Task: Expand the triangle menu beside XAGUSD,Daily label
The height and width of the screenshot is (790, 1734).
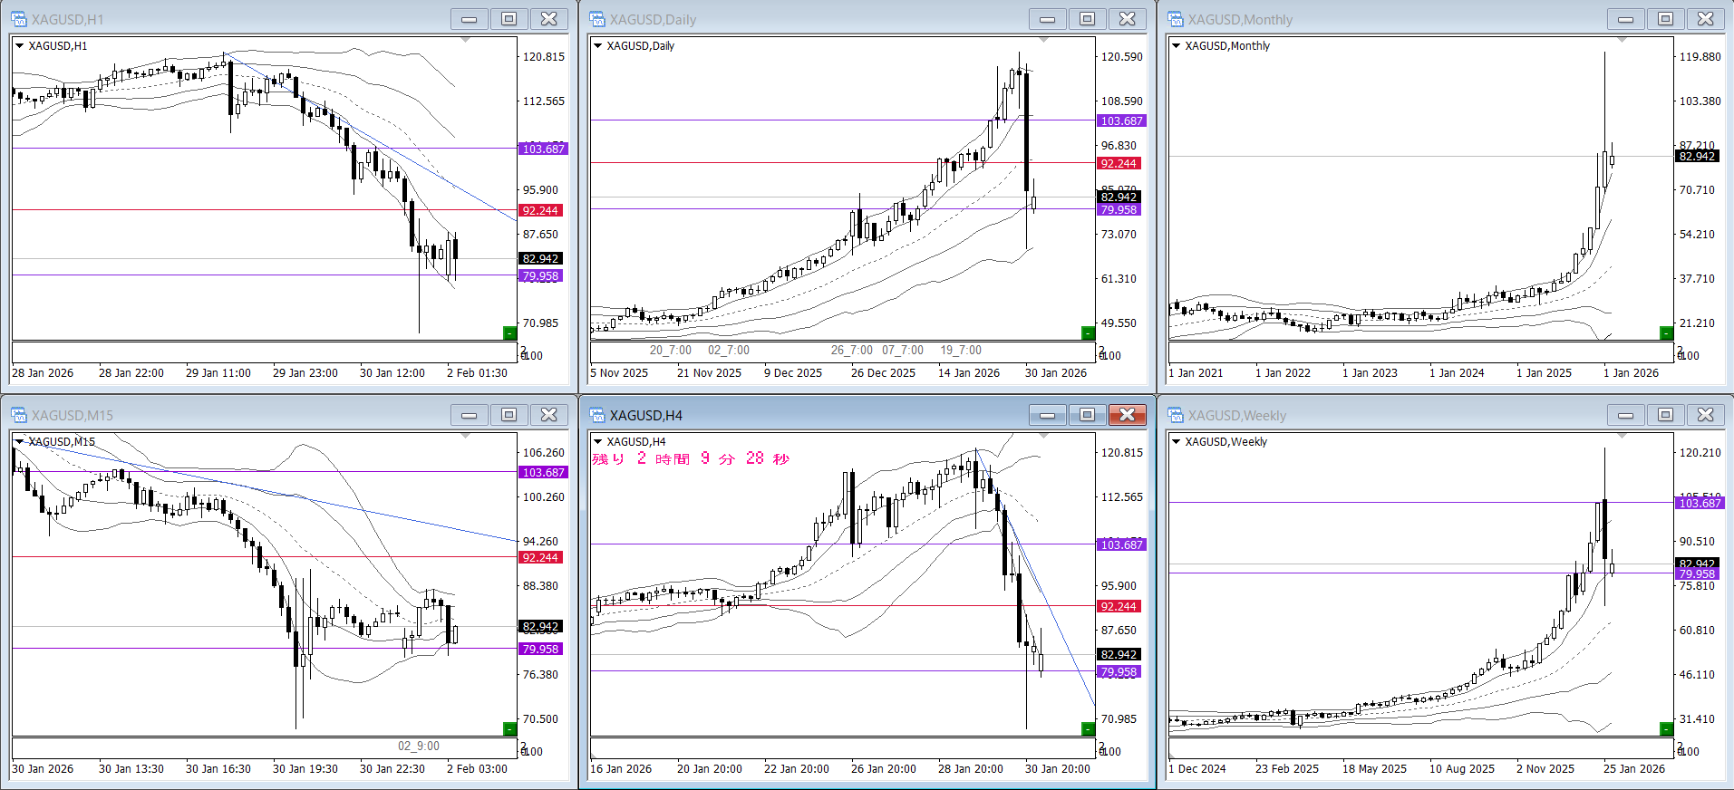Action: tap(597, 45)
